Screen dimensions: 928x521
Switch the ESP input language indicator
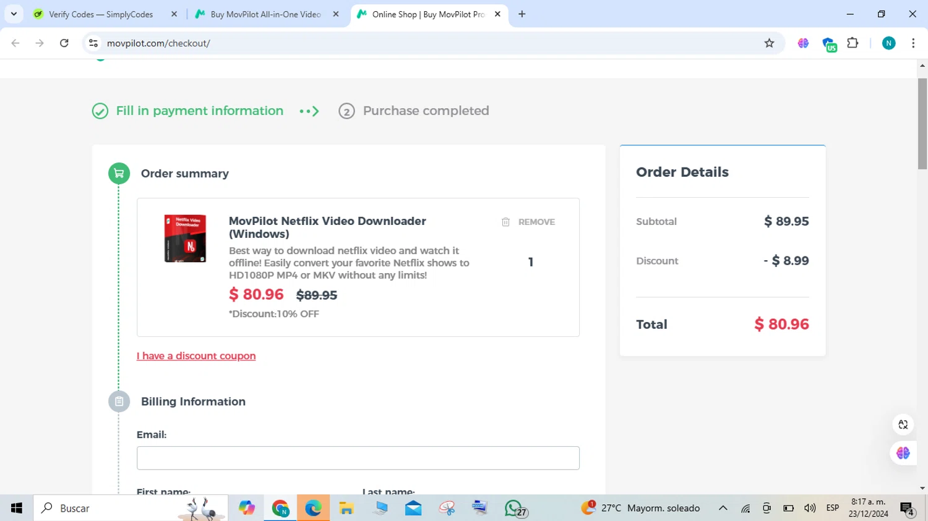[833, 508]
